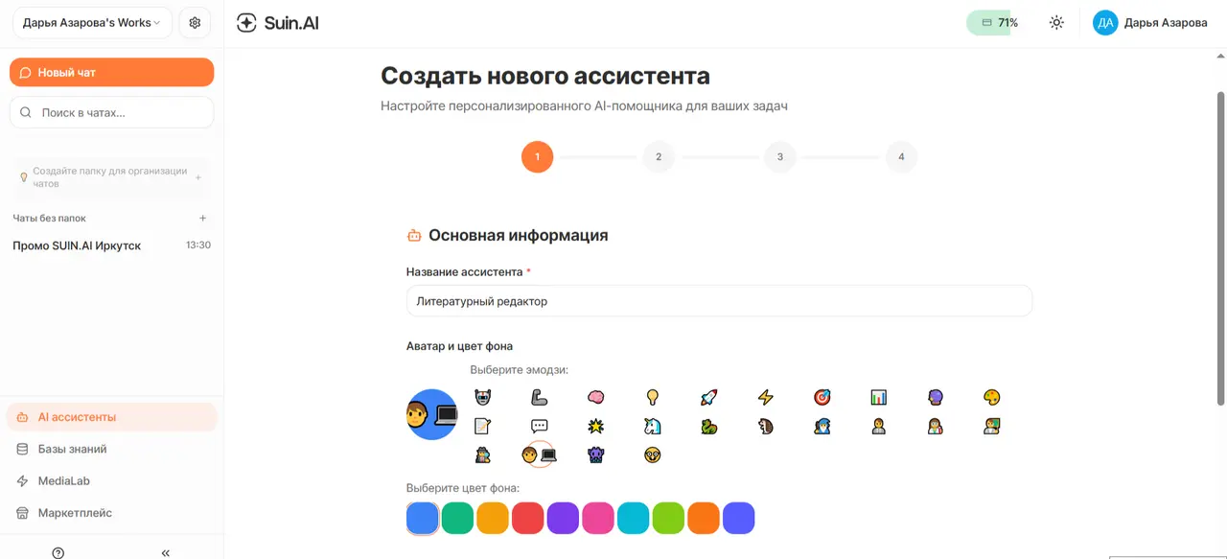Open the Дарья Азарова profile menu

coord(1150,23)
